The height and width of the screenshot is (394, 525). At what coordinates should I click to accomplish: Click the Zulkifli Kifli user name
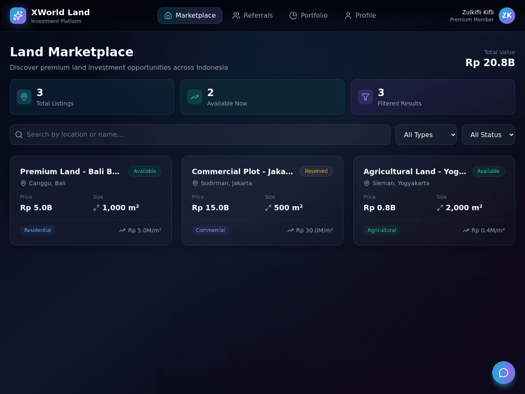click(x=478, y=12)
